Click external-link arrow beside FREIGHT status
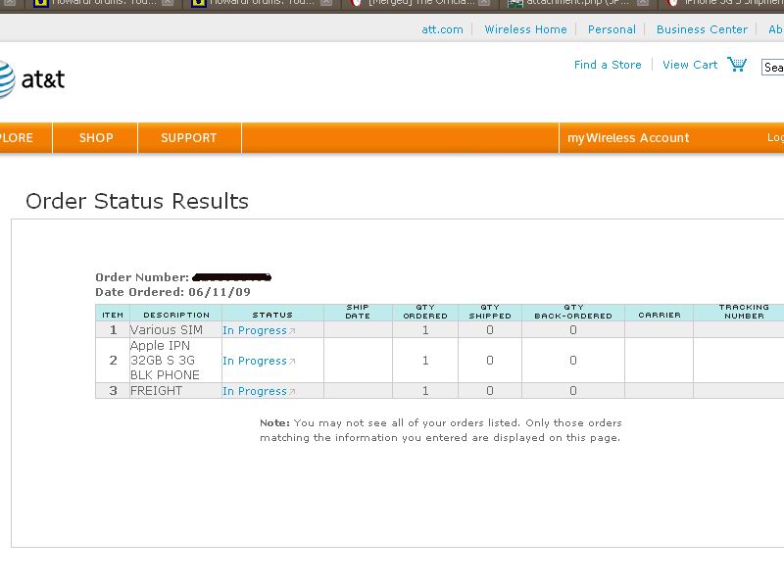This screenshot has width=784, height=588. 292,392
